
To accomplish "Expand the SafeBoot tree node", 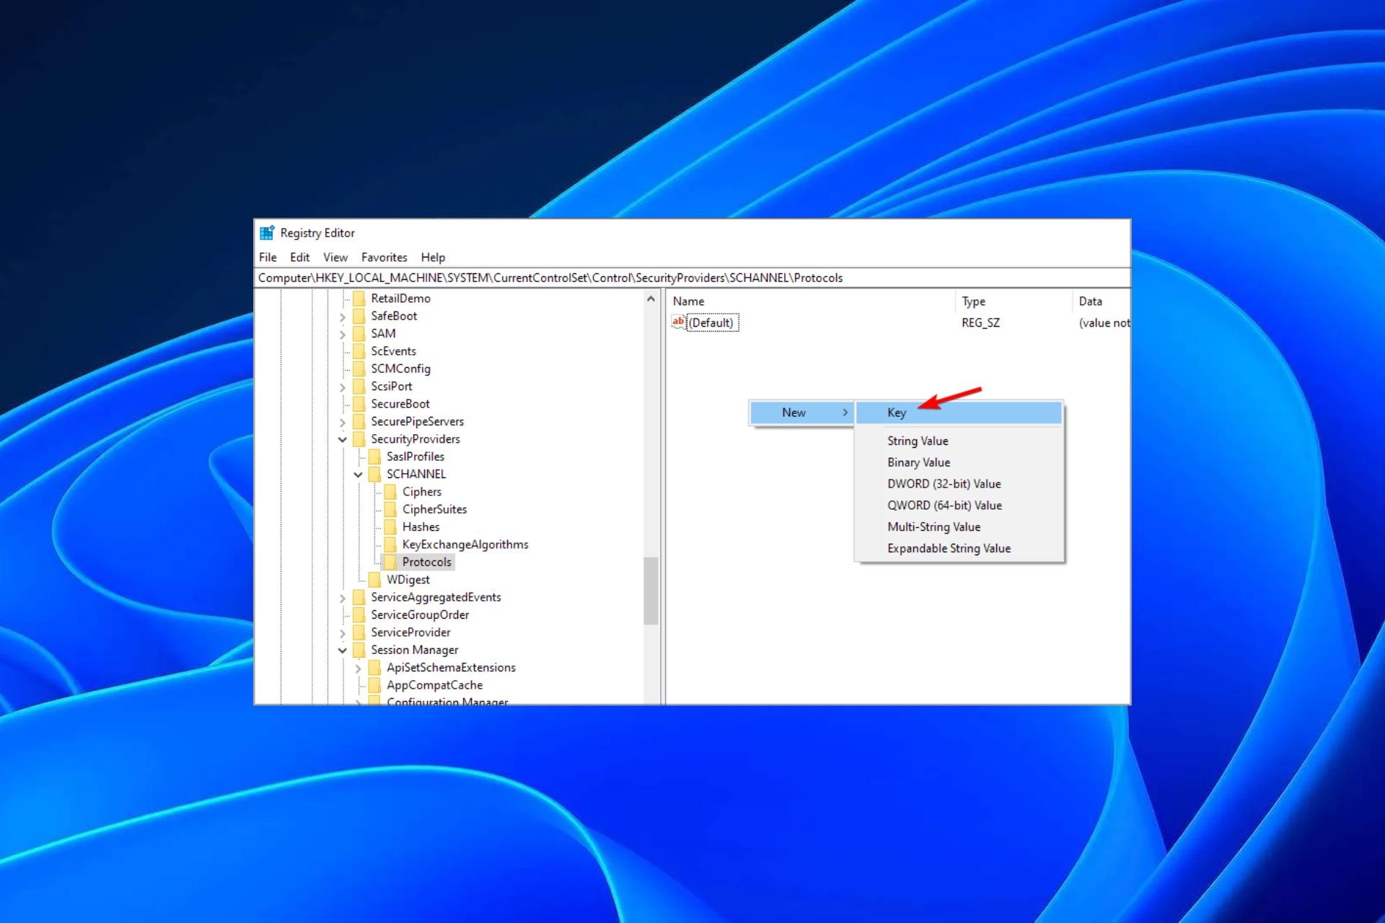I will (x=343, y=317).
